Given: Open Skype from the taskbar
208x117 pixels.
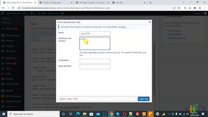Looking at the screenshot, I should pos(118,114).
